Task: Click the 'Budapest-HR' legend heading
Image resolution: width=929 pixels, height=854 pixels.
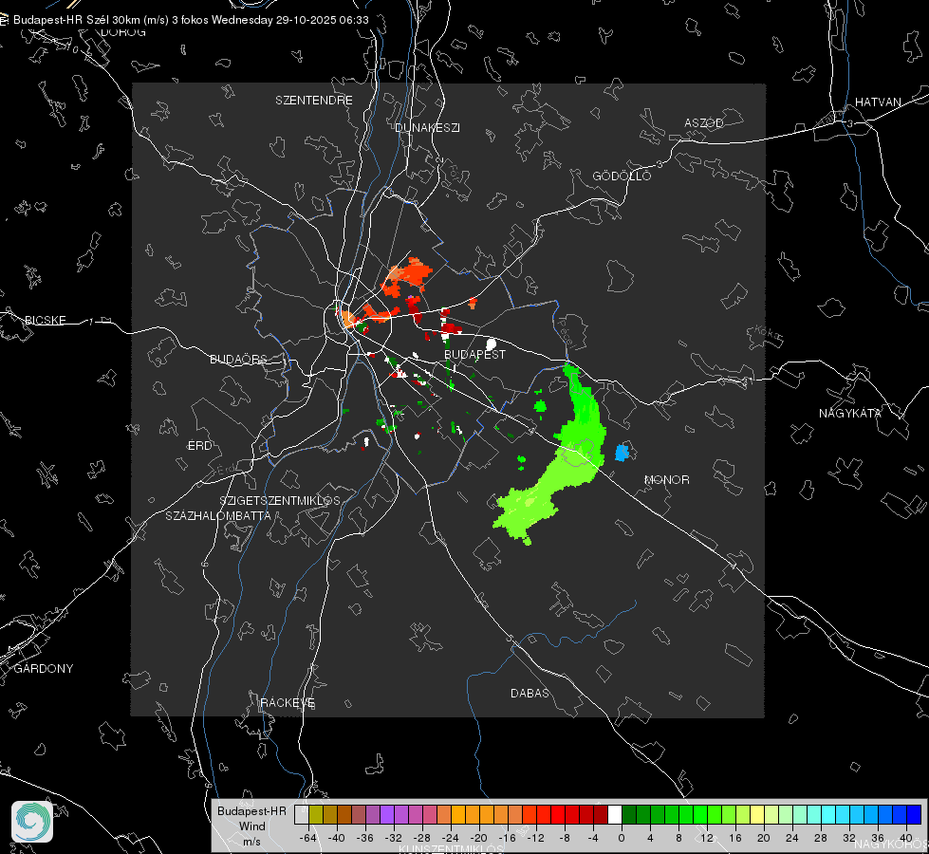Action: pos(251,810)
